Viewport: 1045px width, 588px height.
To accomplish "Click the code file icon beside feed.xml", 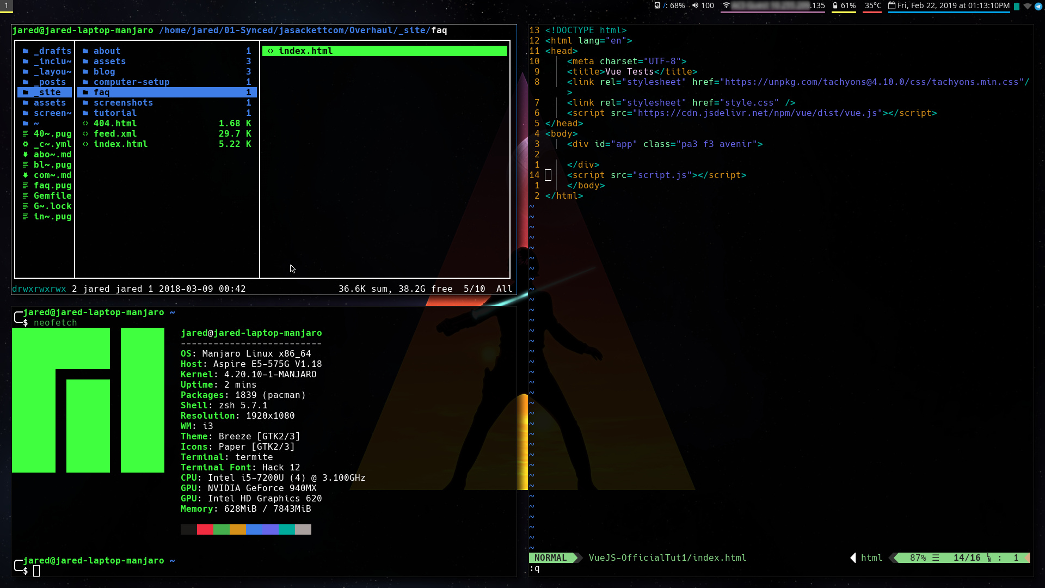I will (x=85, y=134).
